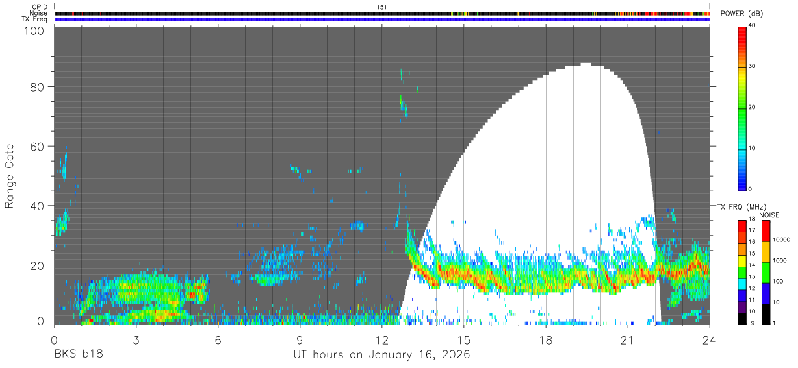Click the Noise indicator strip at top

click(x=382, y=13)
